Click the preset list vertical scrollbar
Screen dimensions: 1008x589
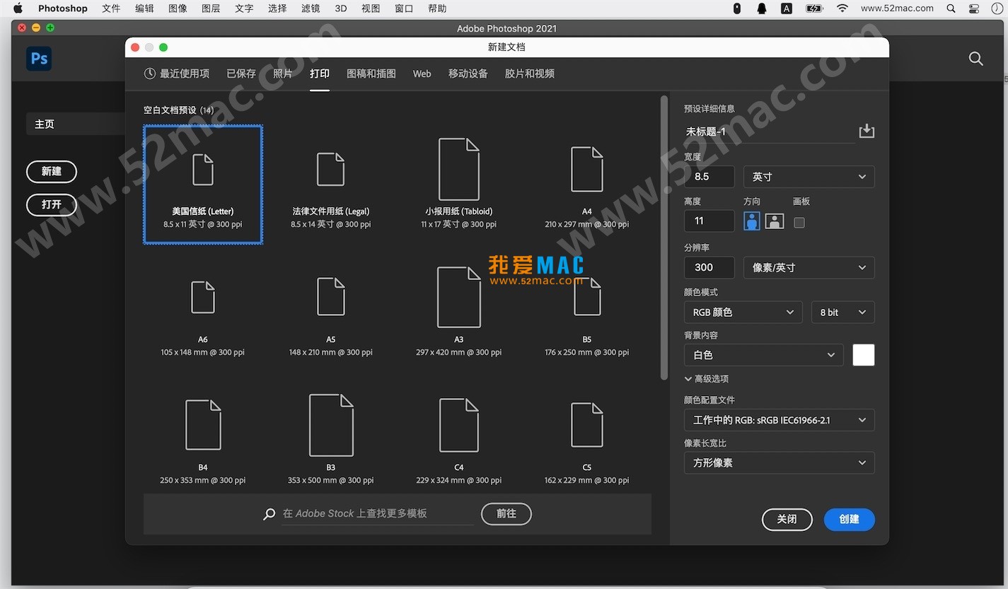664,238
